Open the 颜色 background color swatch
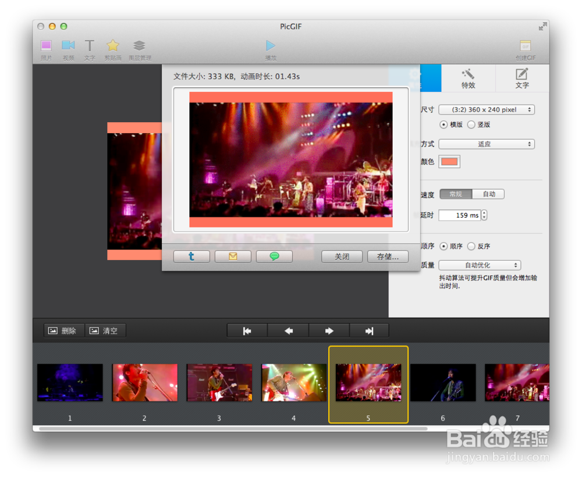 pos(449,162)
